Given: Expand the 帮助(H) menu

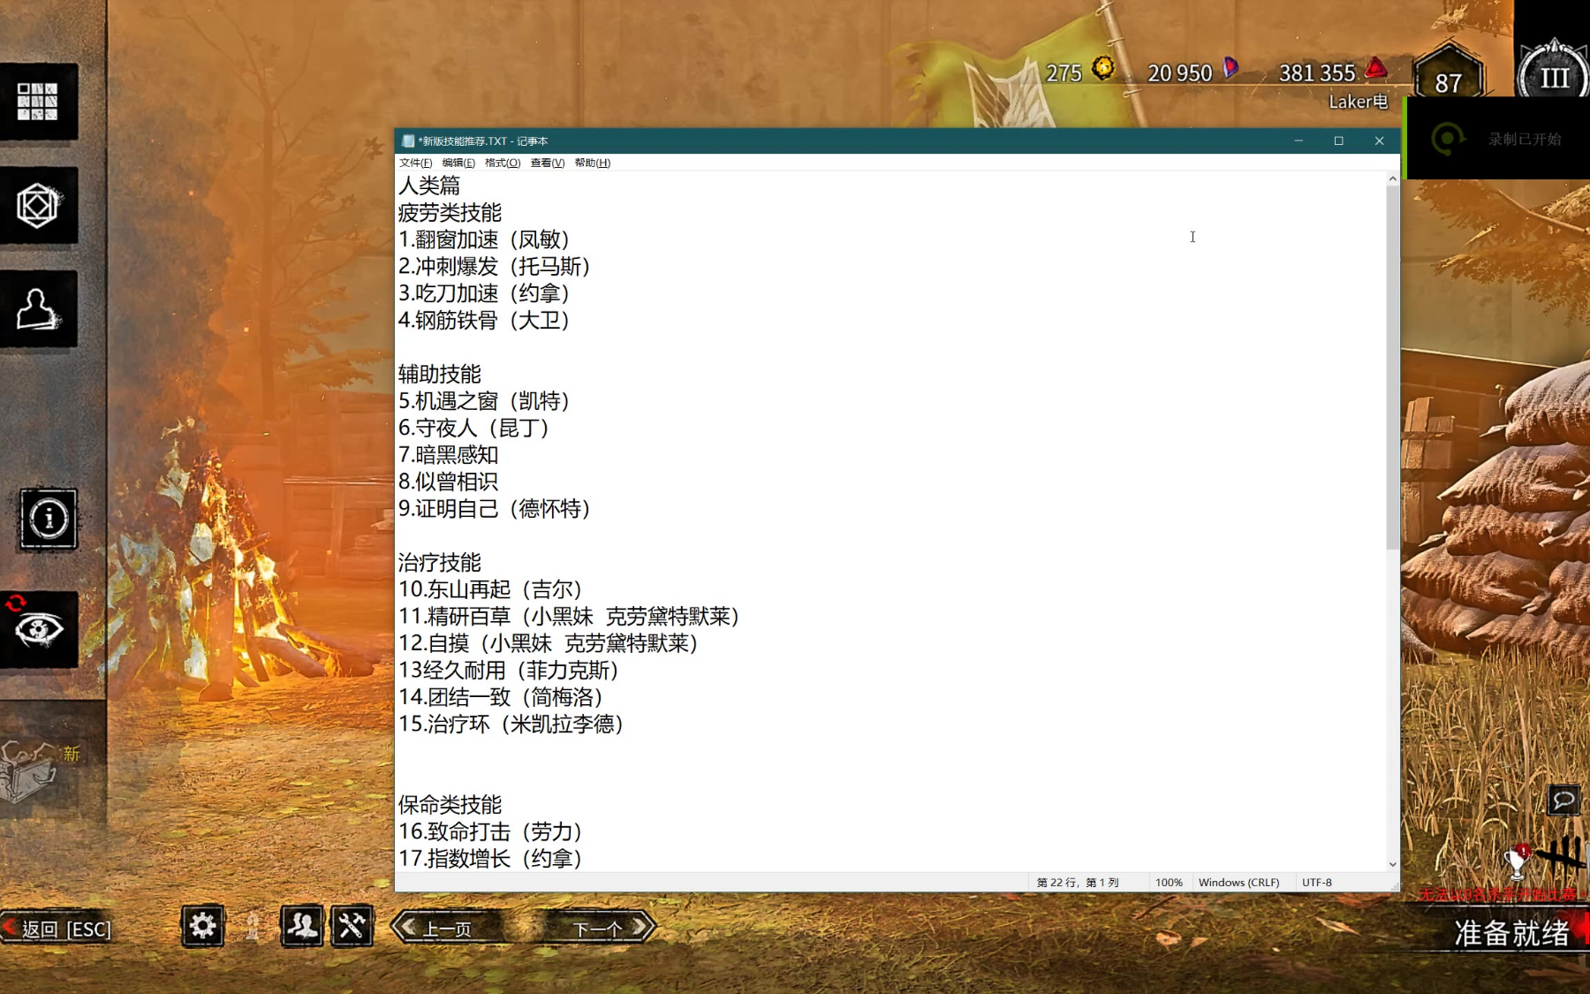Looking at the screenshot, I should 592,163.
